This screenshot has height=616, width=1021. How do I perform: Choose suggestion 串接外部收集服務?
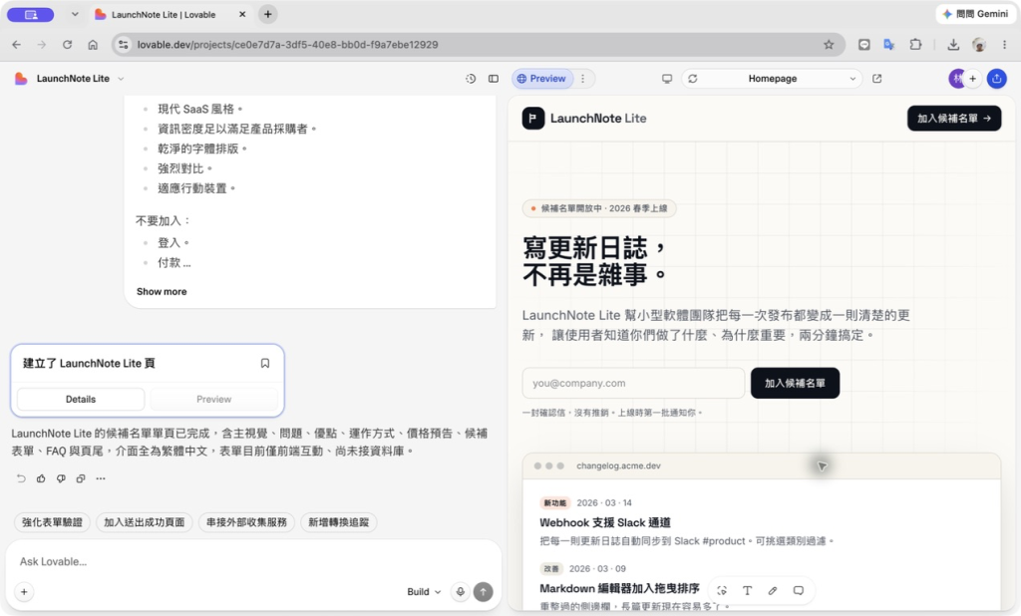pos(246,522)
